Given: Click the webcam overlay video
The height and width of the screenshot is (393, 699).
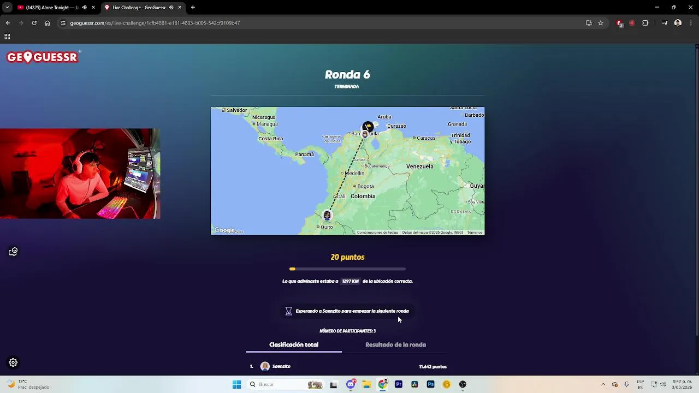Looking at the screenshot, I should (x=80, y=174).
